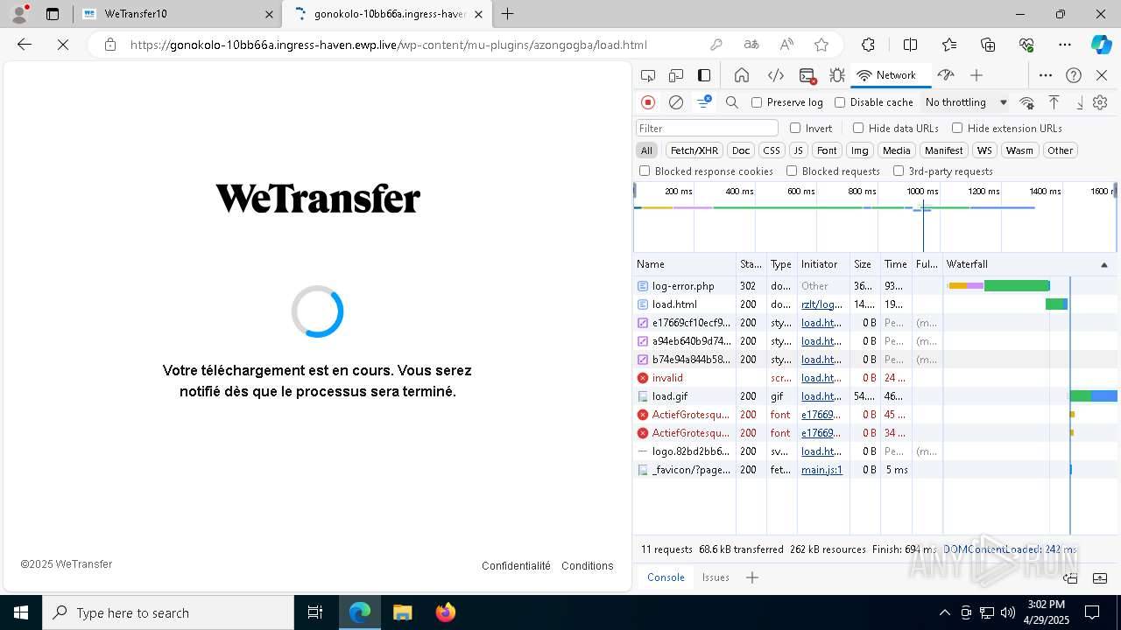Filter requests by Img type
This screenshot has height=630, width=1121.
pos(860,150)
